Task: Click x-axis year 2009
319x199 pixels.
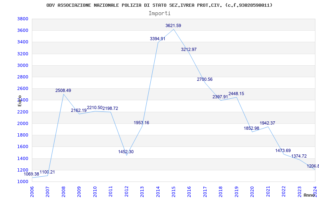Action: click(79, 191)
